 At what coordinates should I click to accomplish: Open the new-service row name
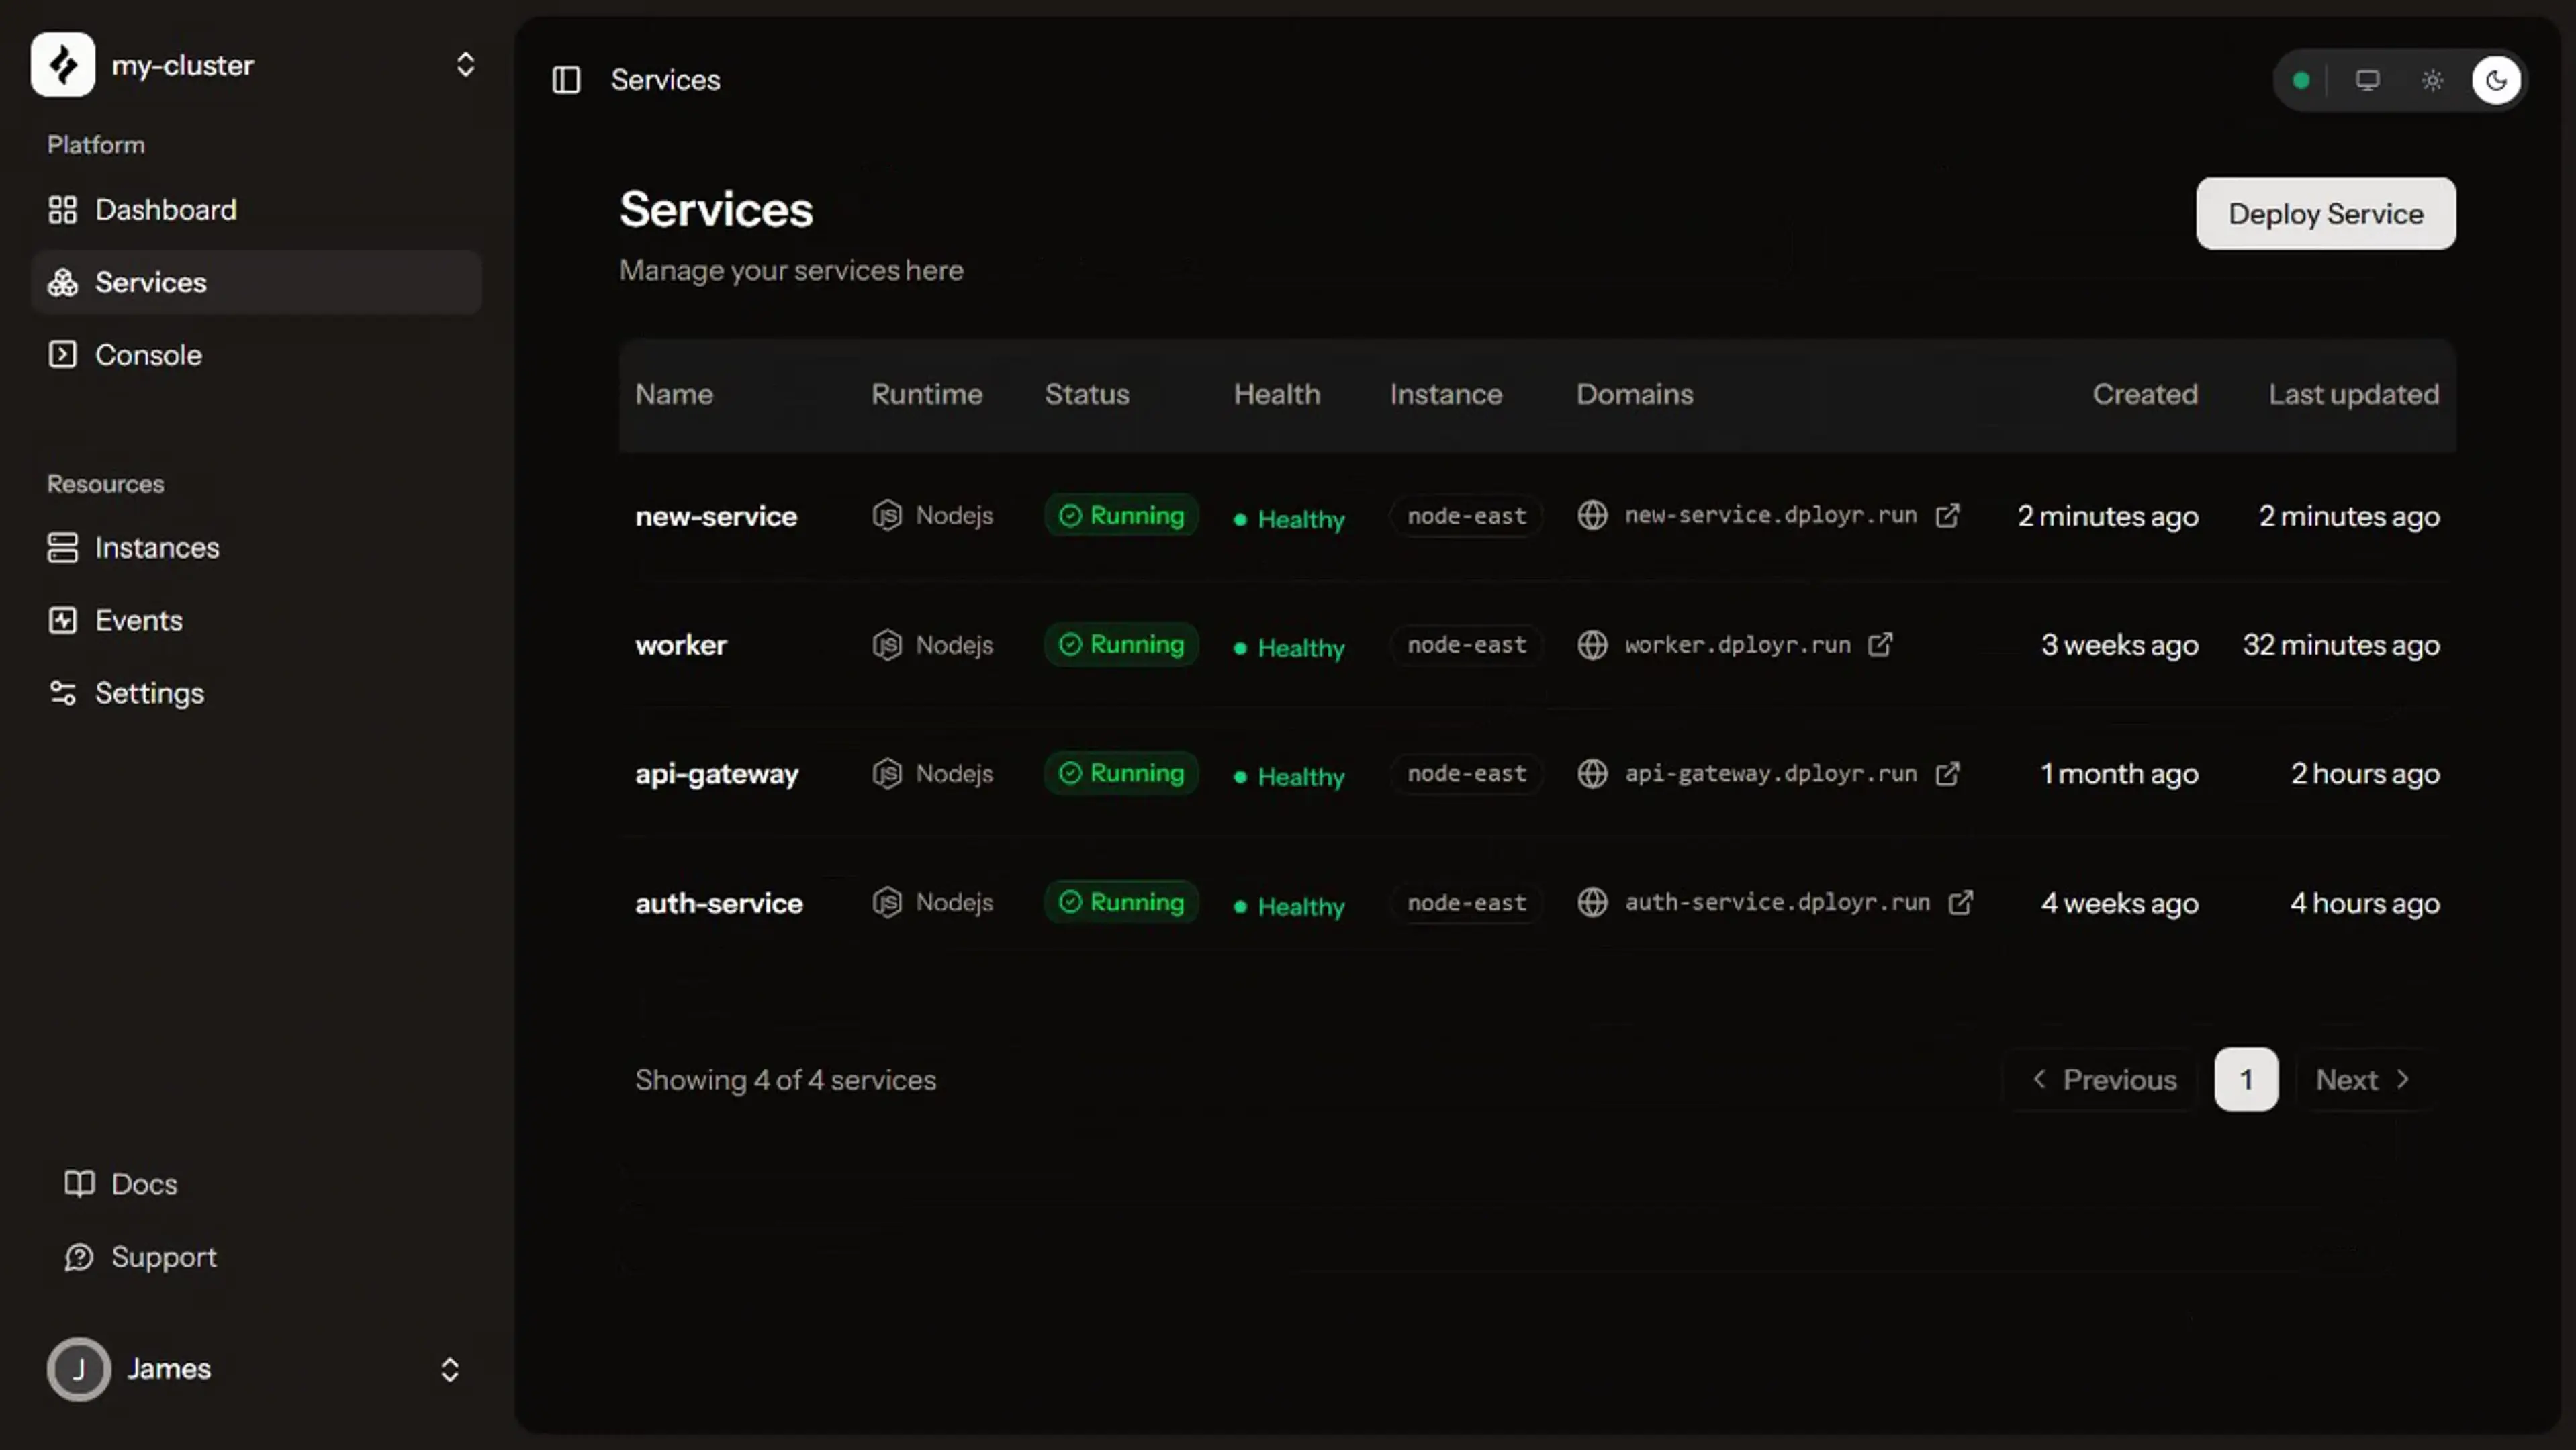(716, 516)
